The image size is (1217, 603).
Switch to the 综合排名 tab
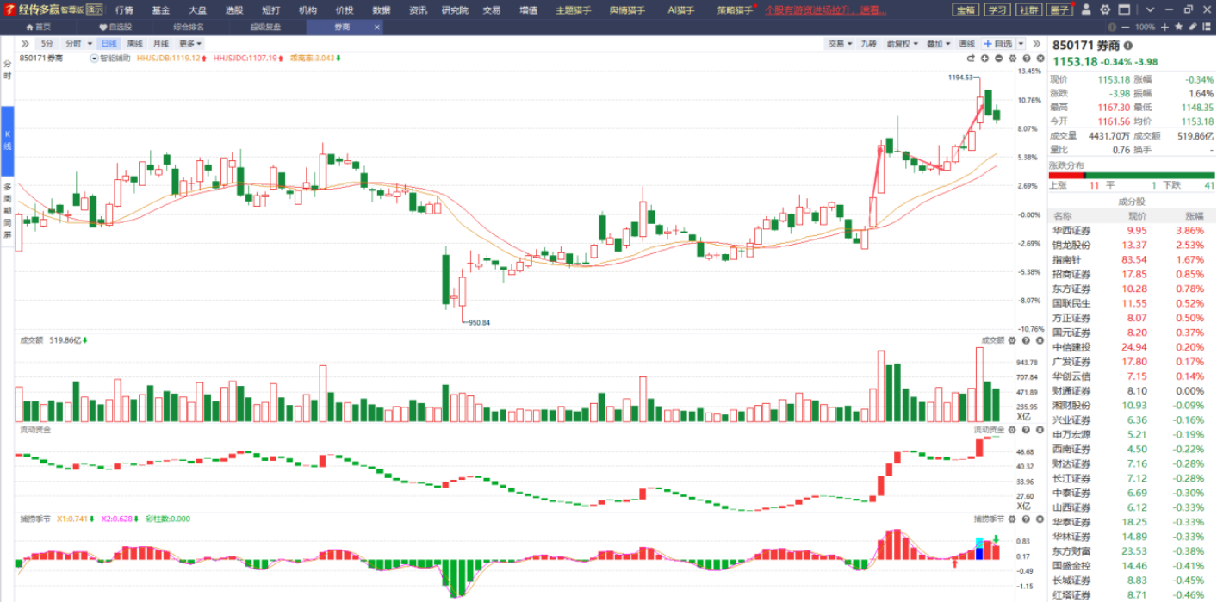click(x=189, y=27)
